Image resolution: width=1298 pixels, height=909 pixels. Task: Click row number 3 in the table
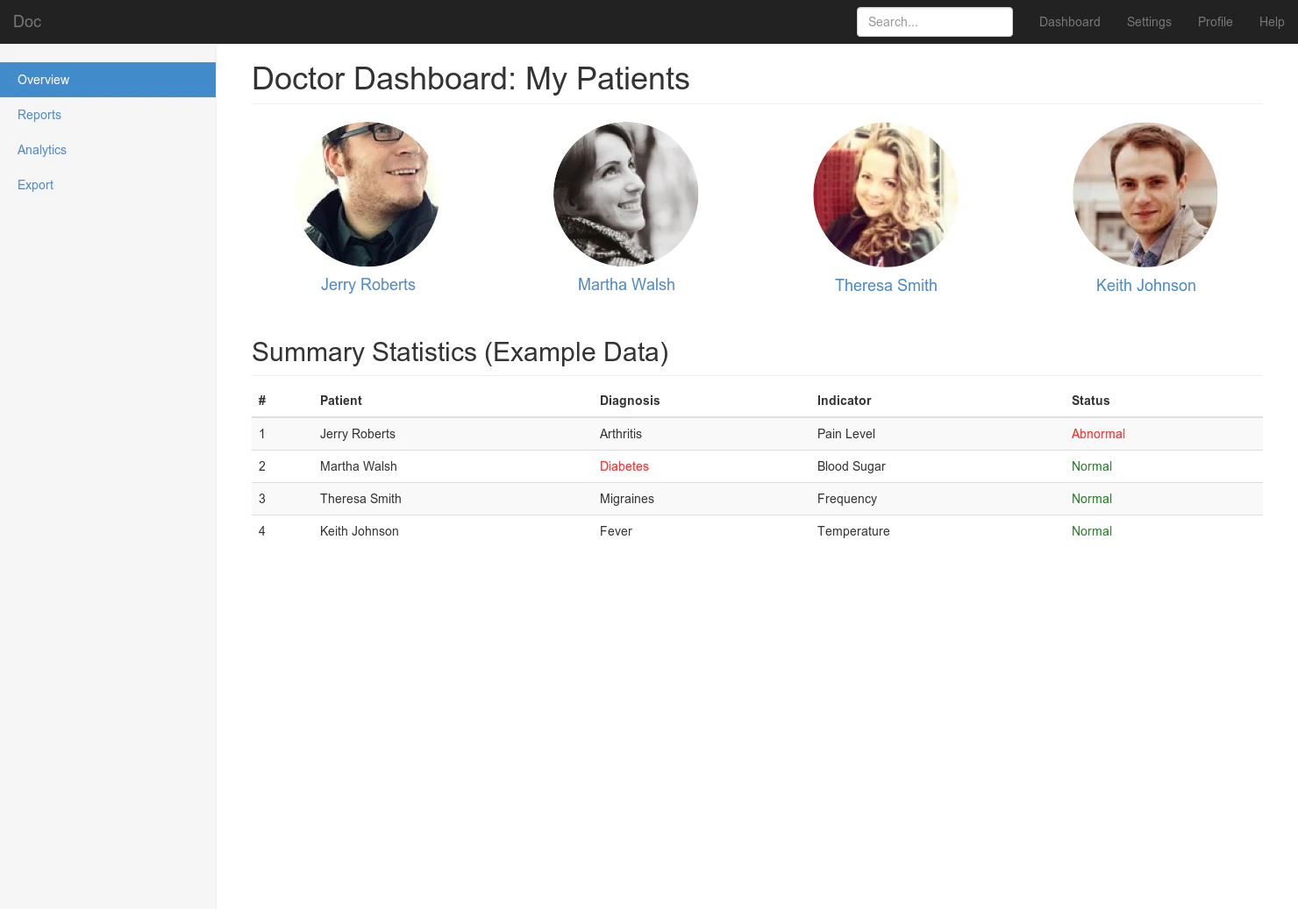coord(262,499)
